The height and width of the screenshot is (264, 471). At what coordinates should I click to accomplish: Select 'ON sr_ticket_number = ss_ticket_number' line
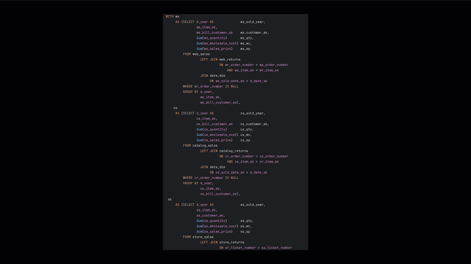pyautogui.click(x=256, y=248)
